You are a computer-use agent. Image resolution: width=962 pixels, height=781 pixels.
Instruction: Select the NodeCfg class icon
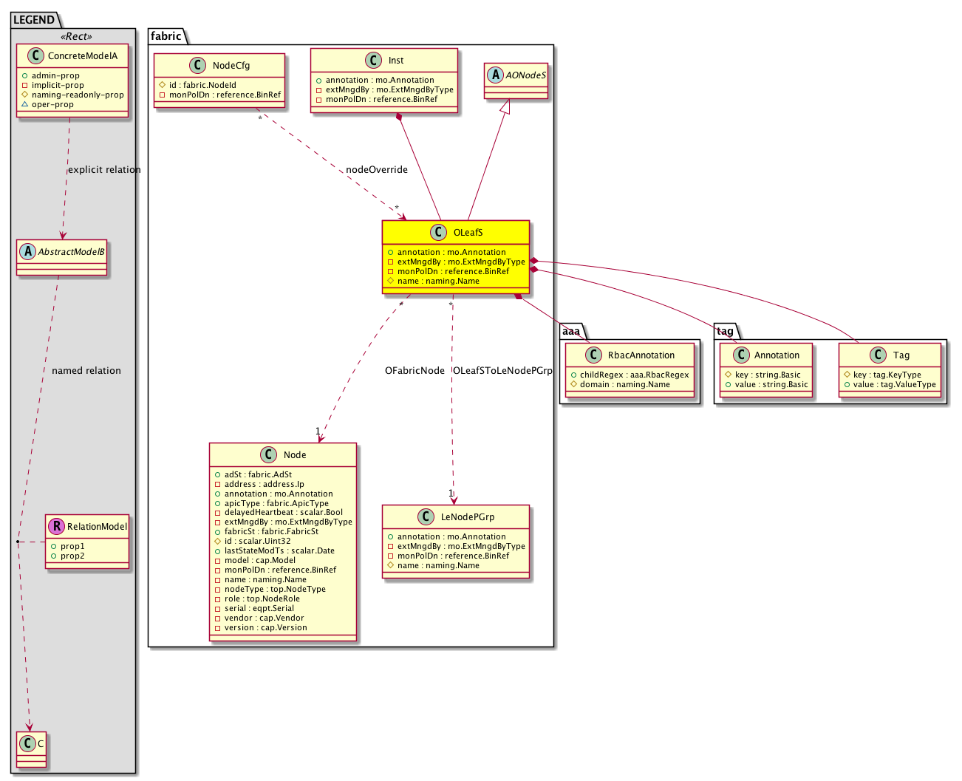click(x=197, y=66)
